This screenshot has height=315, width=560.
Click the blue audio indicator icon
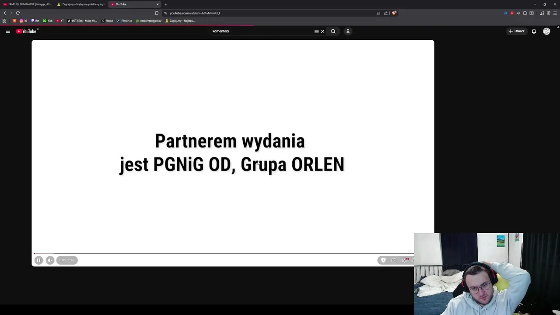505,13
